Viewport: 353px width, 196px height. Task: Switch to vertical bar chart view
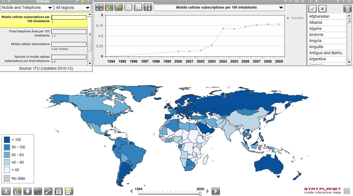pos(109,7)
